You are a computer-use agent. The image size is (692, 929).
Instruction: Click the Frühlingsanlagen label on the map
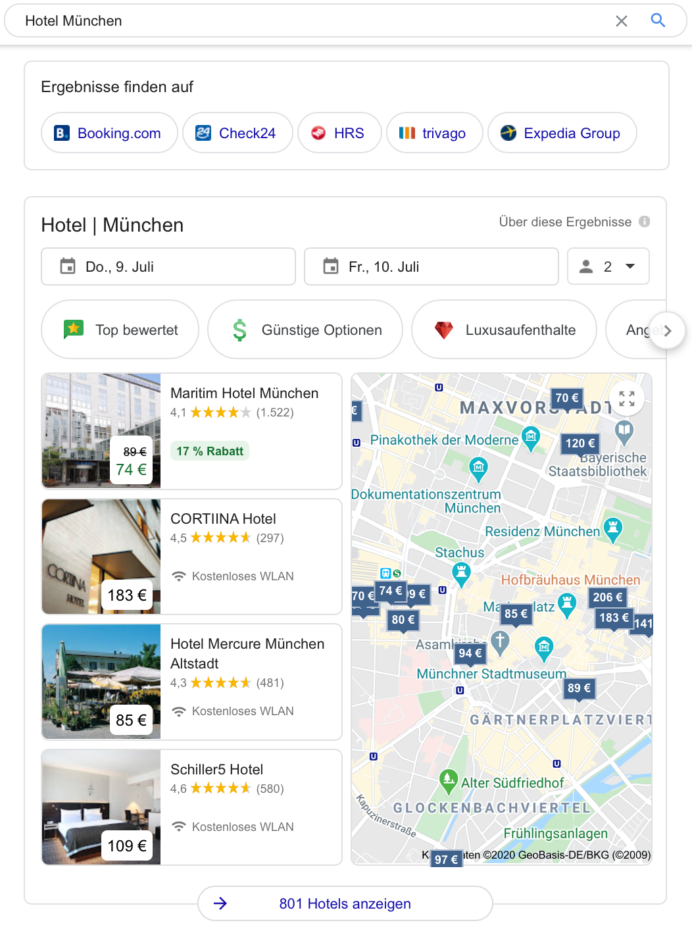click(556, 834)
